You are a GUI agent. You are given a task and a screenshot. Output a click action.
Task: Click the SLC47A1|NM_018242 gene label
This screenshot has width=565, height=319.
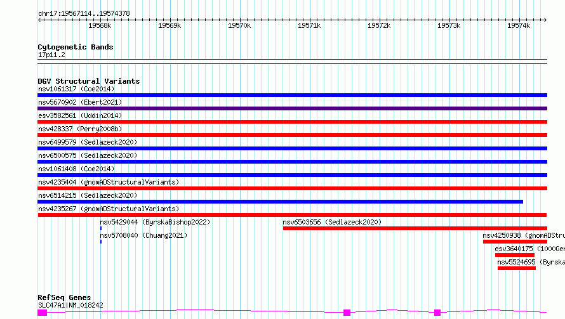(70, 305)
